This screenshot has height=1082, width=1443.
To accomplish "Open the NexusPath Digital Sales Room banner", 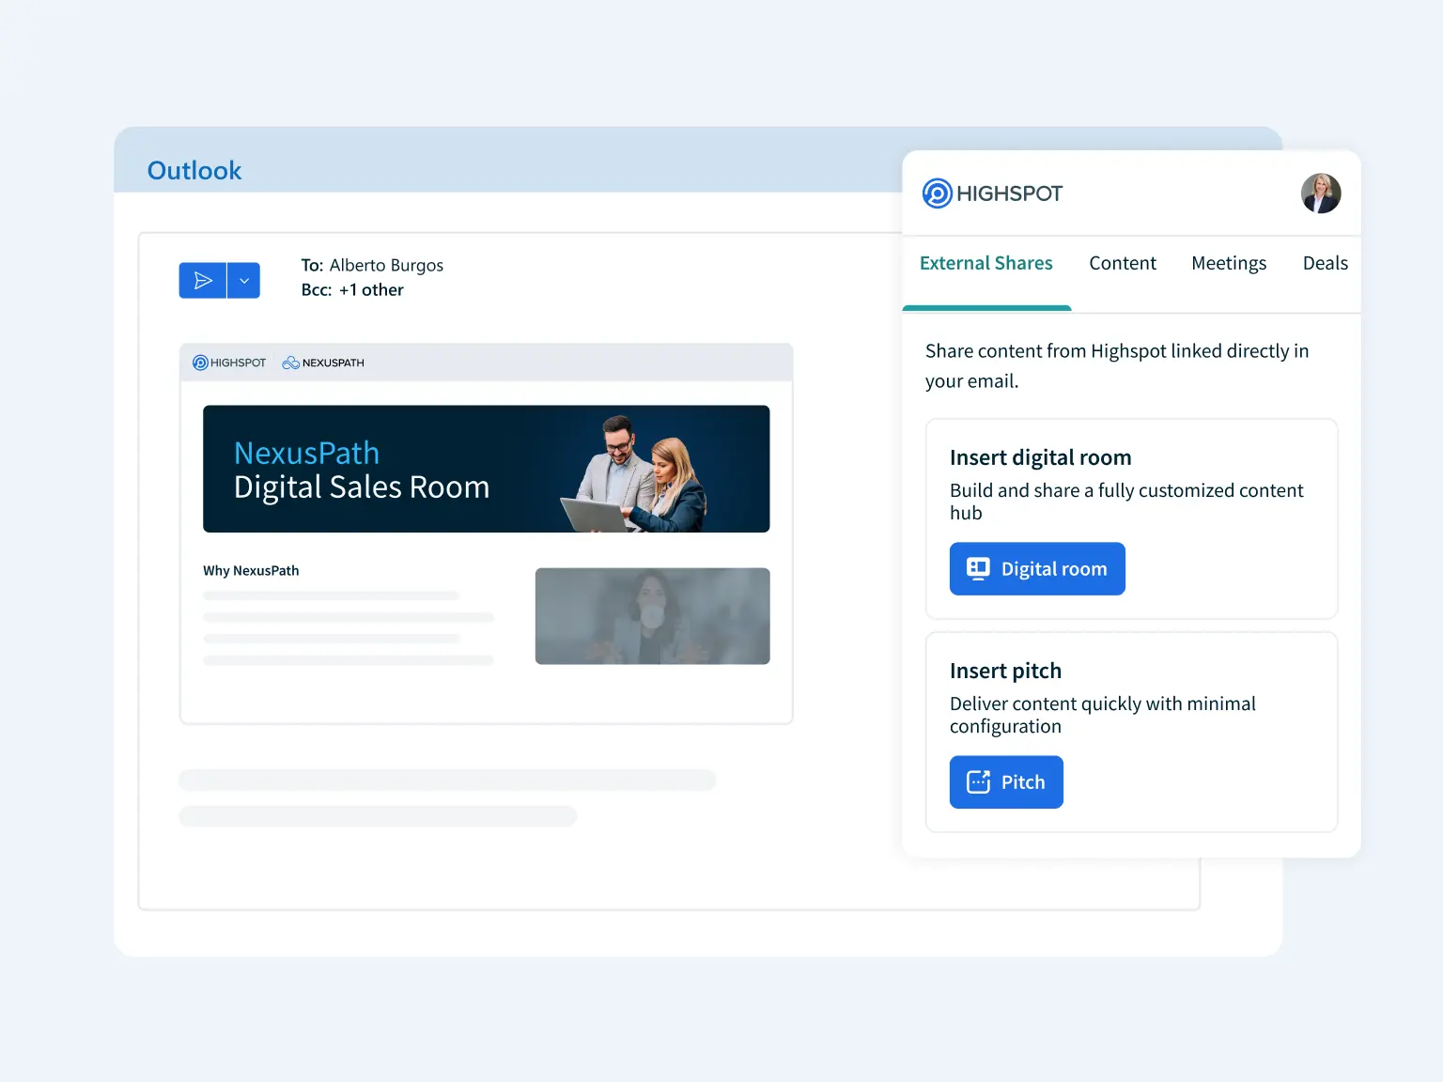I will point(486,469).
